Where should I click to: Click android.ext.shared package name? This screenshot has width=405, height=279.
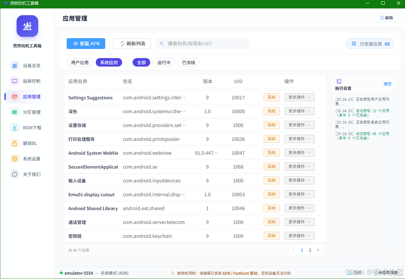pos(143,208)
